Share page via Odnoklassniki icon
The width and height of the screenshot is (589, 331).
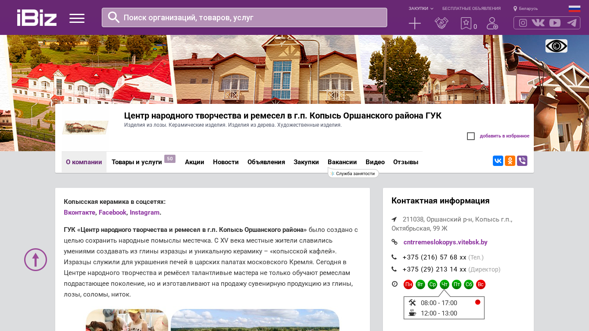coord(510,161)
